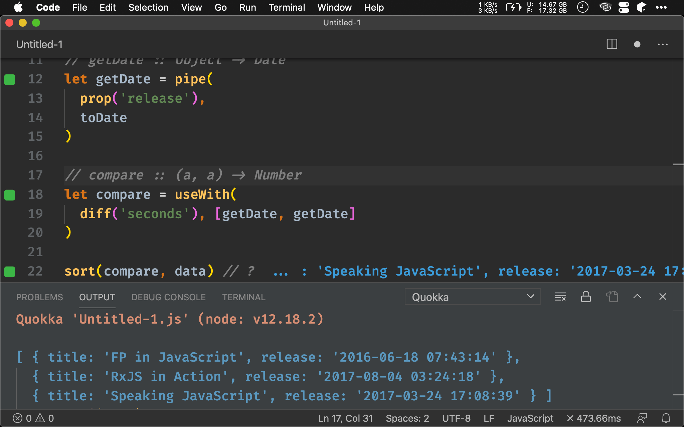
Task: Click the network speed menu bar indicator
Action: (x=488, y=7)
